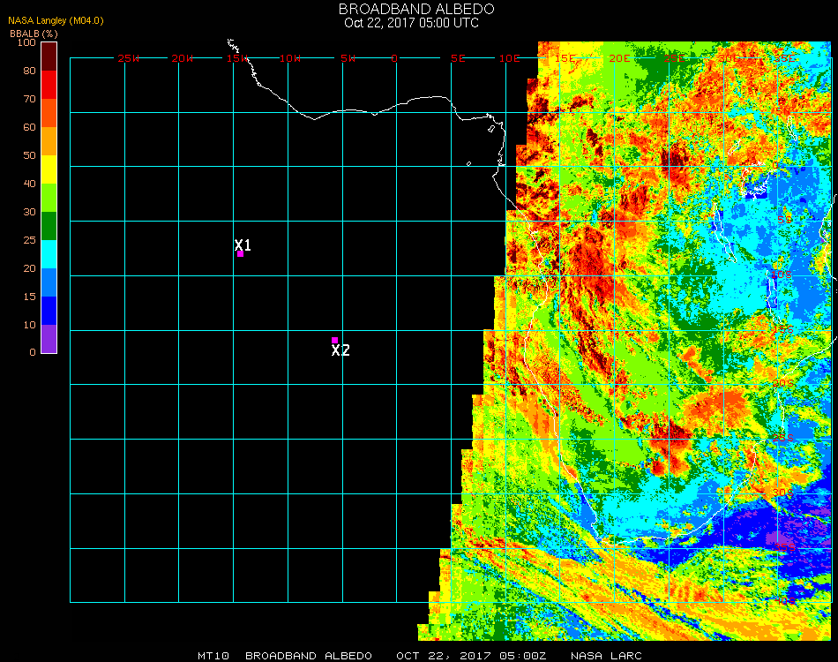This screenshot has width=838, height=662.
Task: Click the 35S latitude label
Action: tap(785, 547)
